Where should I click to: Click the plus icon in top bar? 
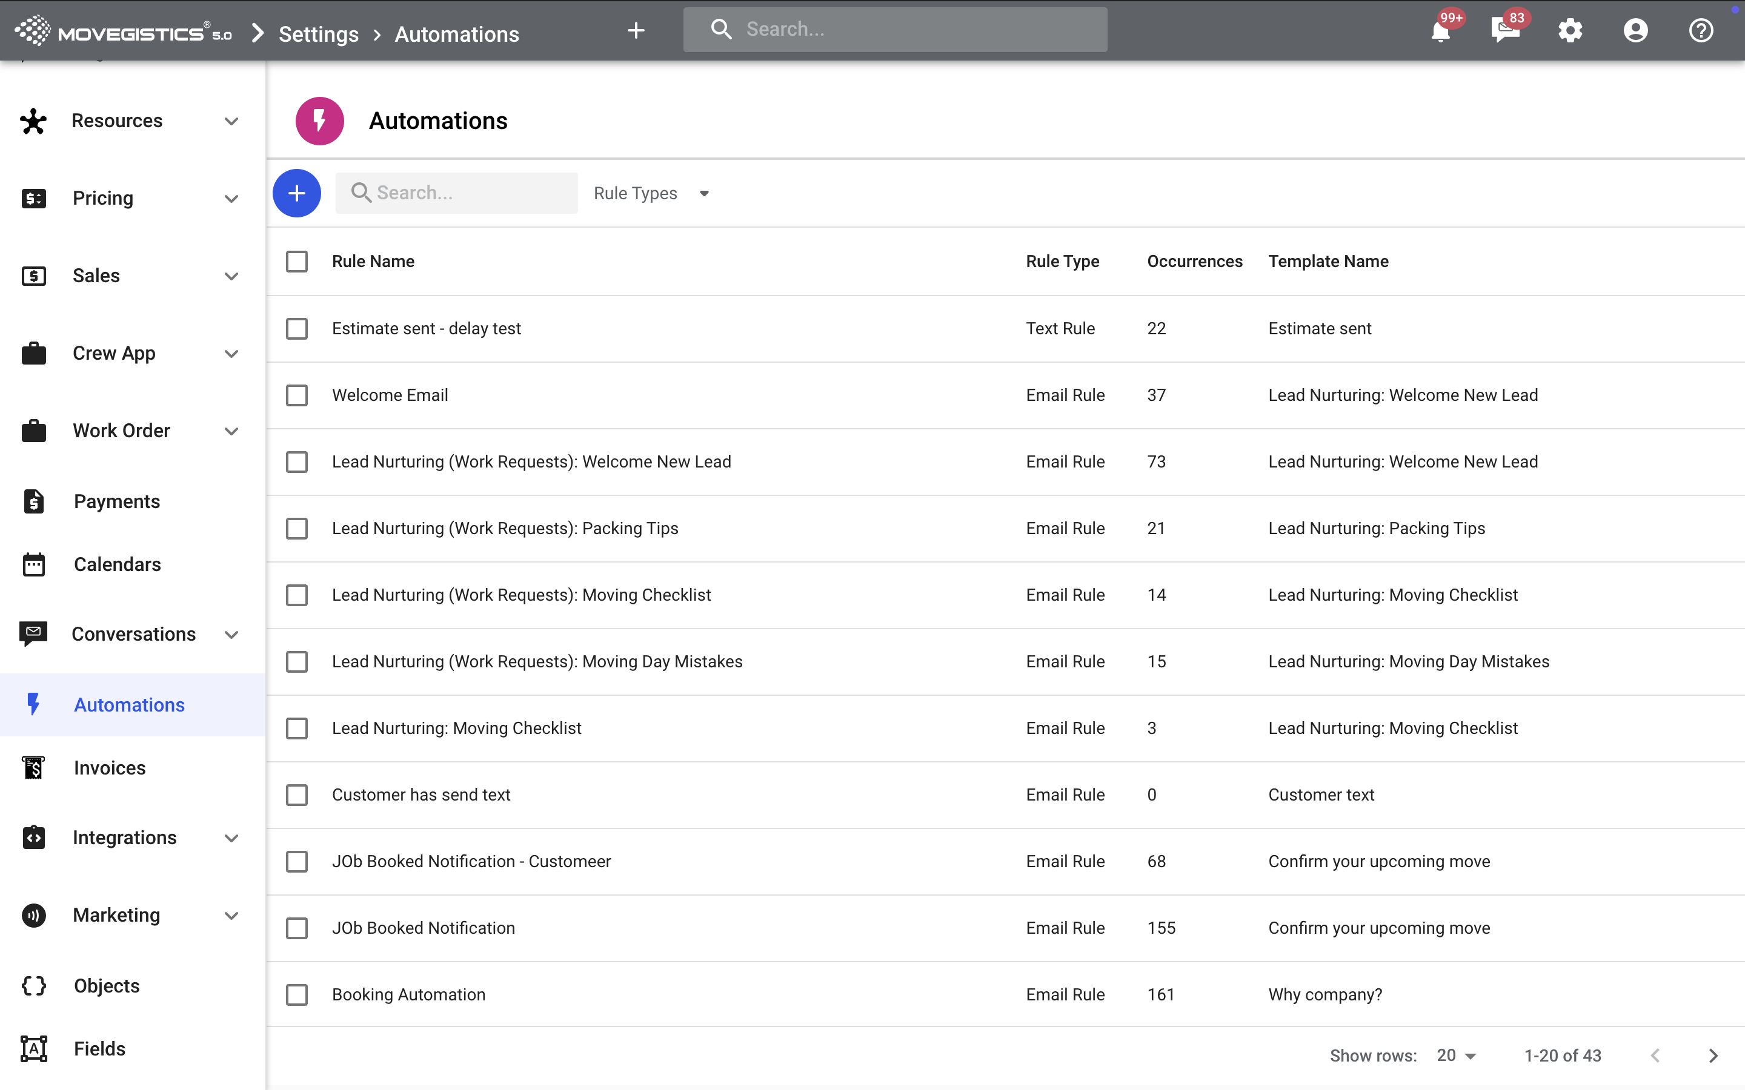635,30
